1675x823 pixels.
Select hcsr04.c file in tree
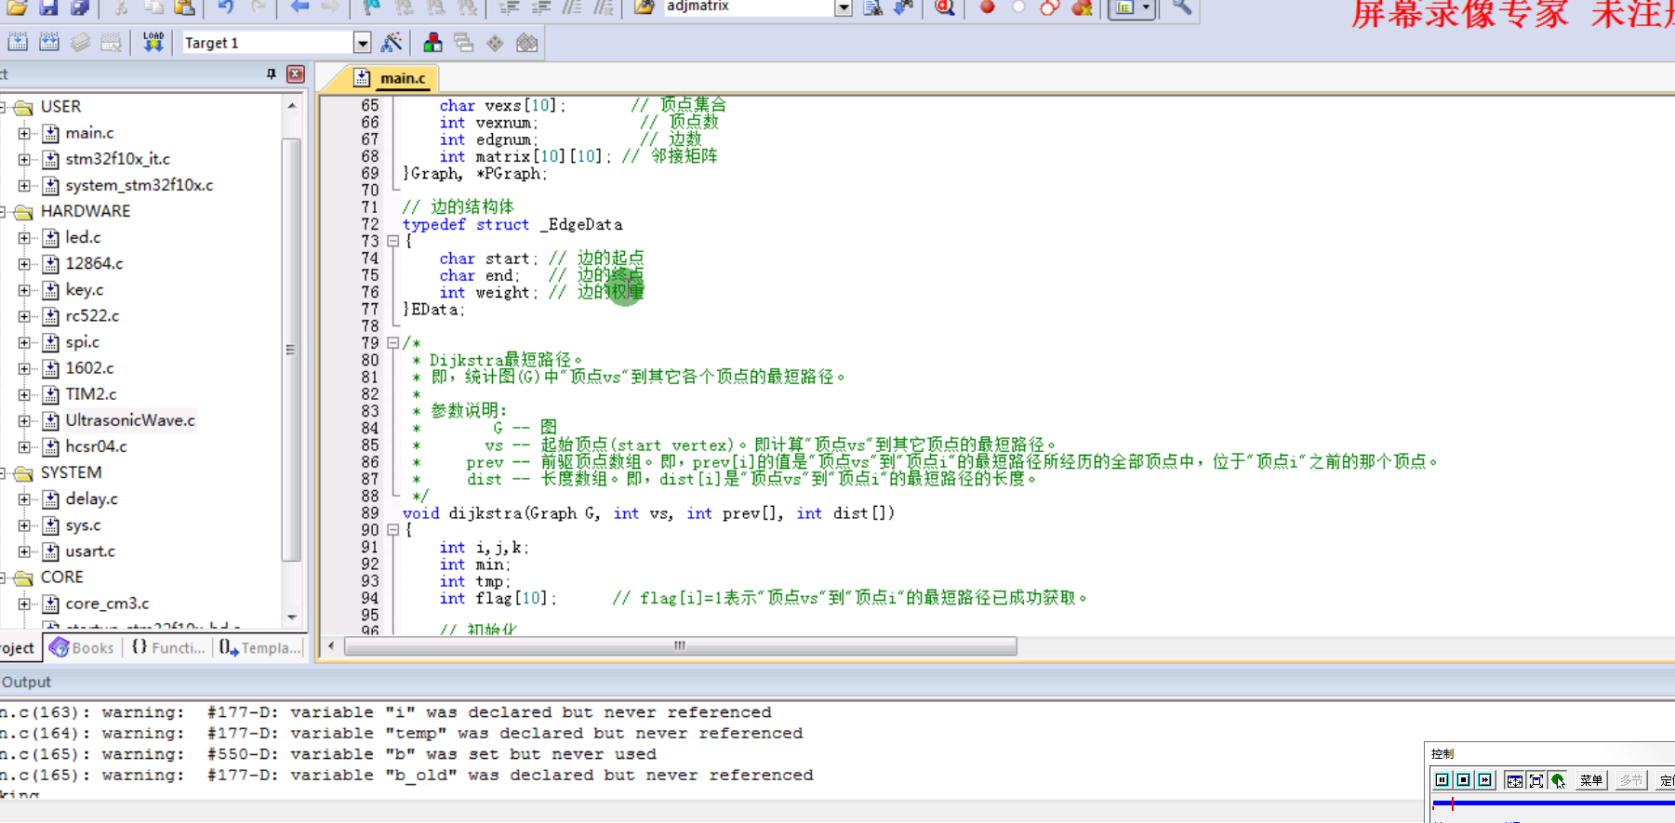coord(96,446)
